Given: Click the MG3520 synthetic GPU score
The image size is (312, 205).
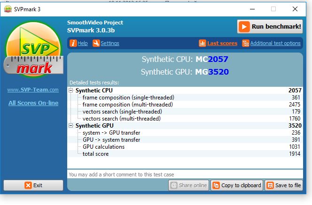Looking at the screenshot, I should [212, 72].
